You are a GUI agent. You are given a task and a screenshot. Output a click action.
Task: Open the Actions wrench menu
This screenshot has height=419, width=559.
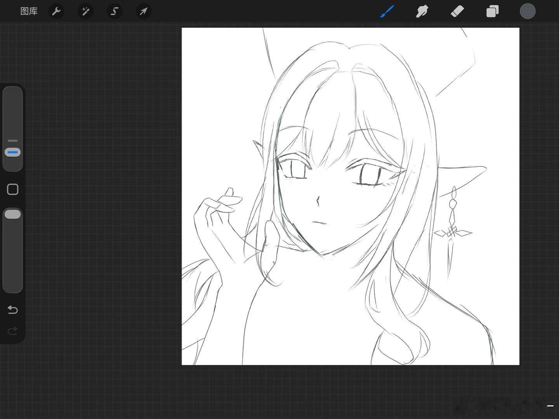tap(56, 11)
